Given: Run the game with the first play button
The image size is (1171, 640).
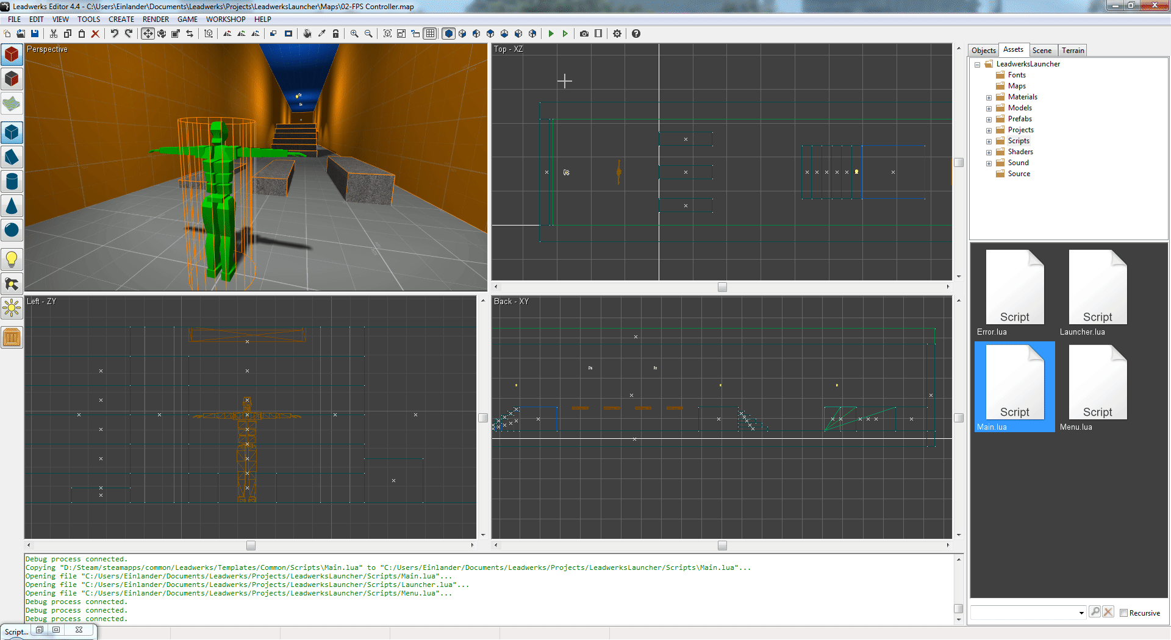Looking at the screenshot, I should click(x=551, y=34).
